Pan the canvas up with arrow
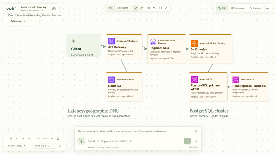The height and width of the screenshot is (155, 276). tap(17, 139)
